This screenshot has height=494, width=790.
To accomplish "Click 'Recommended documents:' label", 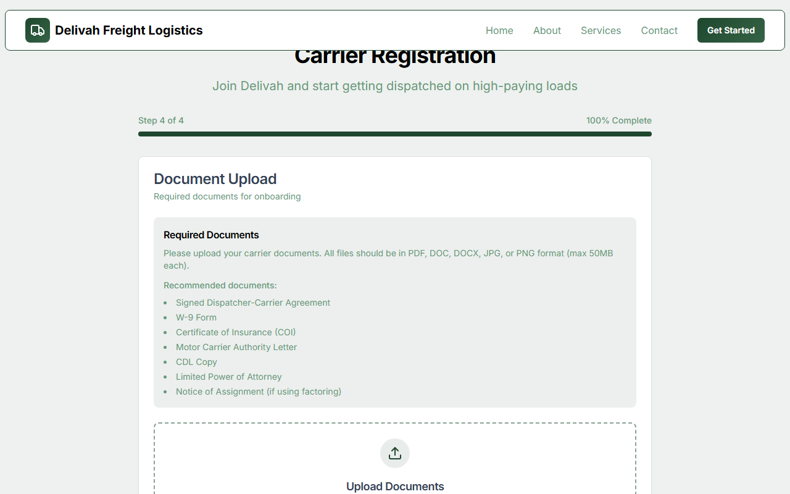I will pyautogui.click(x=220, y=285).
